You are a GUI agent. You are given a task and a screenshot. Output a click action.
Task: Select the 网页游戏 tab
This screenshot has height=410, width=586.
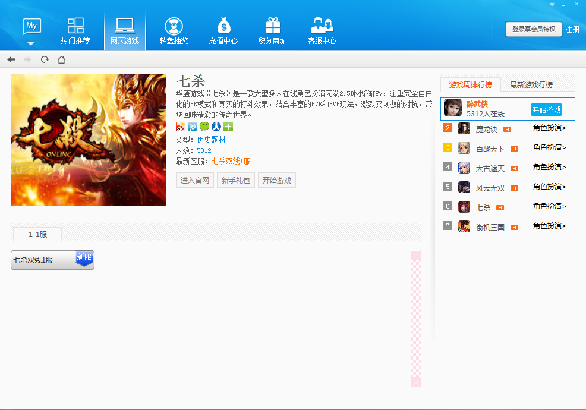click(x=125, y=31)
